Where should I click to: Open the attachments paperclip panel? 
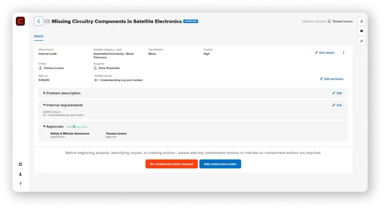361,21
